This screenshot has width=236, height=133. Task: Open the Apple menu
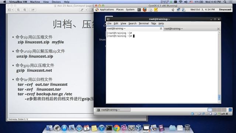click(x=4, y=2)
